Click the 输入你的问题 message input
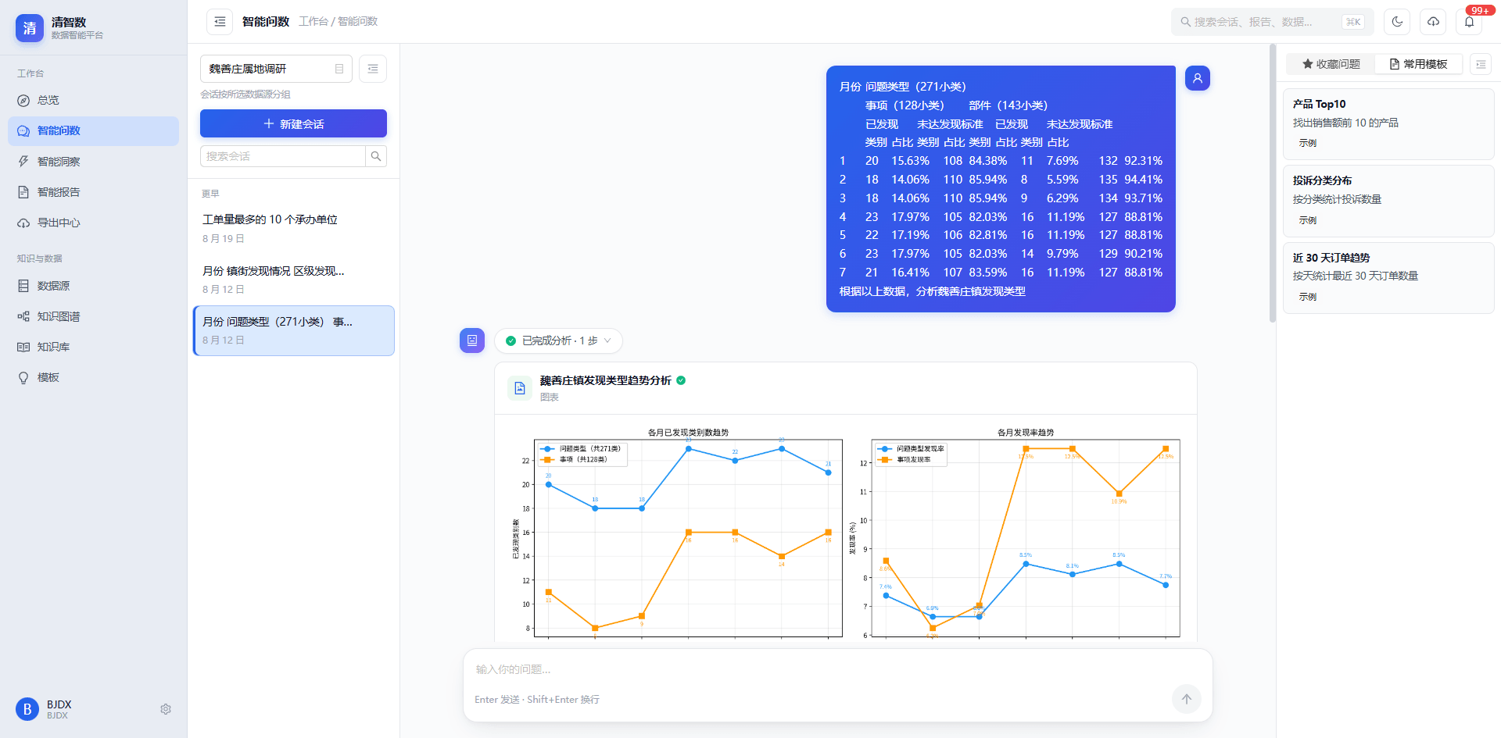 [838, 669]
